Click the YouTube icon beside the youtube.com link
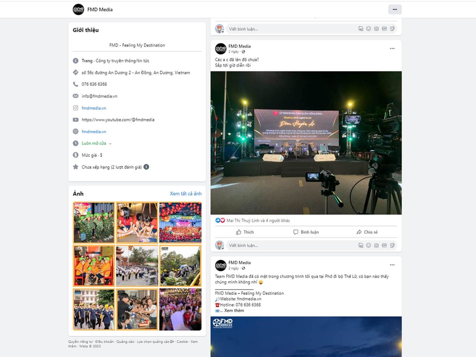The image size is (476, 357). coord(76,120)
